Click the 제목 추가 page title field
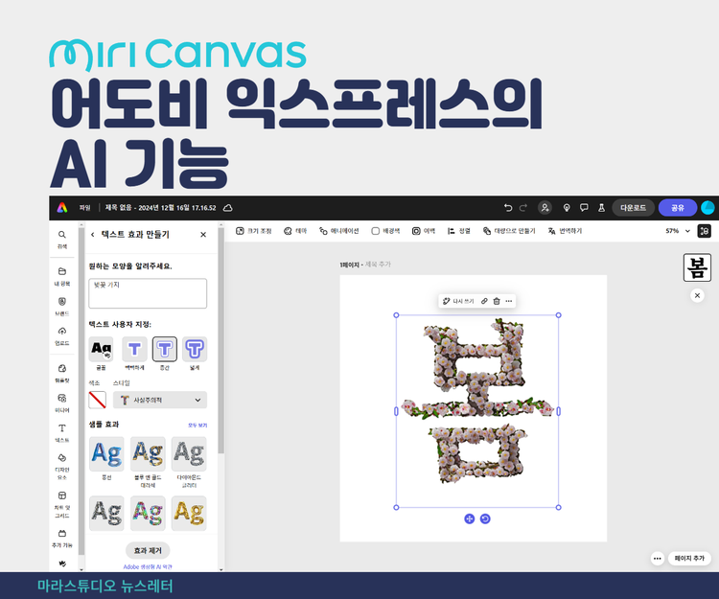 pyautogui.click(x=378, y=265)
